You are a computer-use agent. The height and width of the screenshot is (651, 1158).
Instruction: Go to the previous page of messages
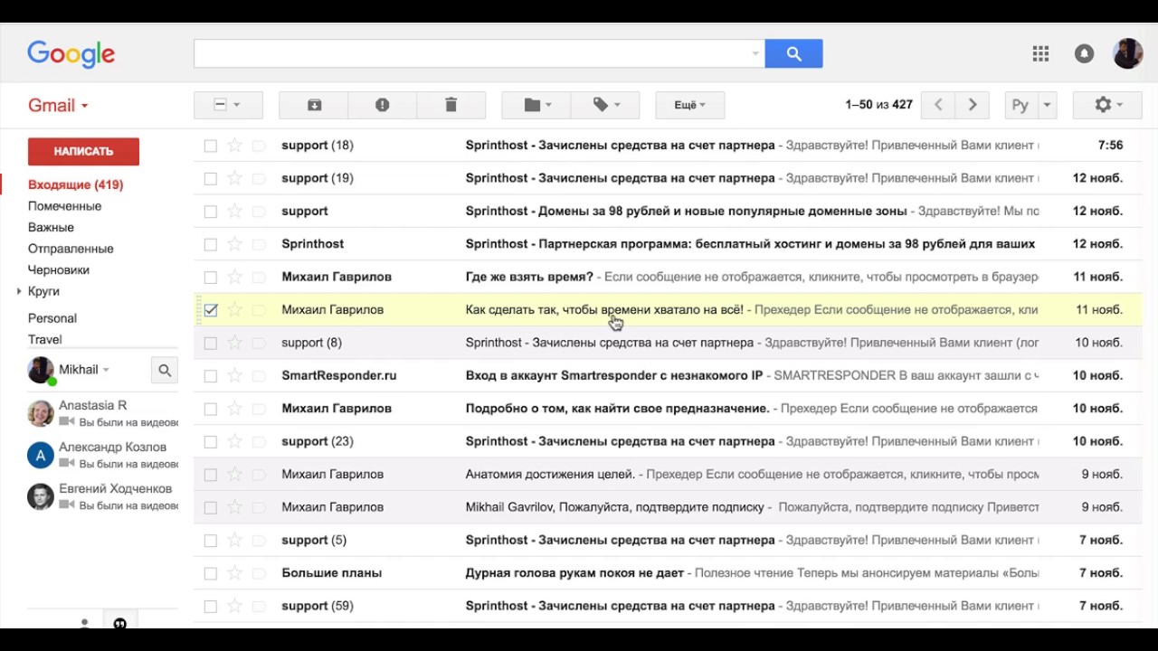(x=938, y=105)
